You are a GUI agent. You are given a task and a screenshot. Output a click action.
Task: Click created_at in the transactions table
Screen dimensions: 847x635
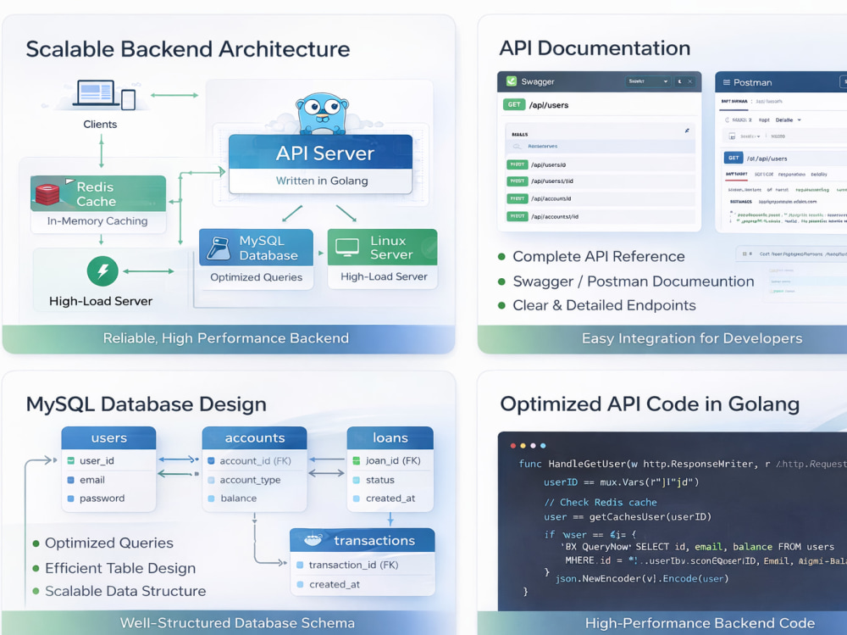pyautogui.click(x=335, y=584)
